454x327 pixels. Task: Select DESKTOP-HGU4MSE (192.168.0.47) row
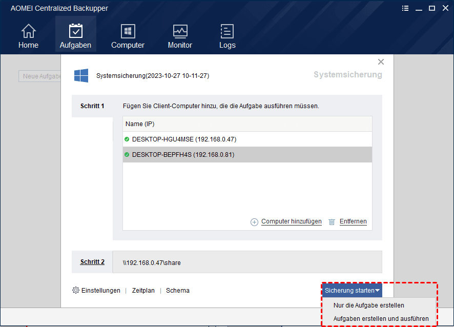247,139
